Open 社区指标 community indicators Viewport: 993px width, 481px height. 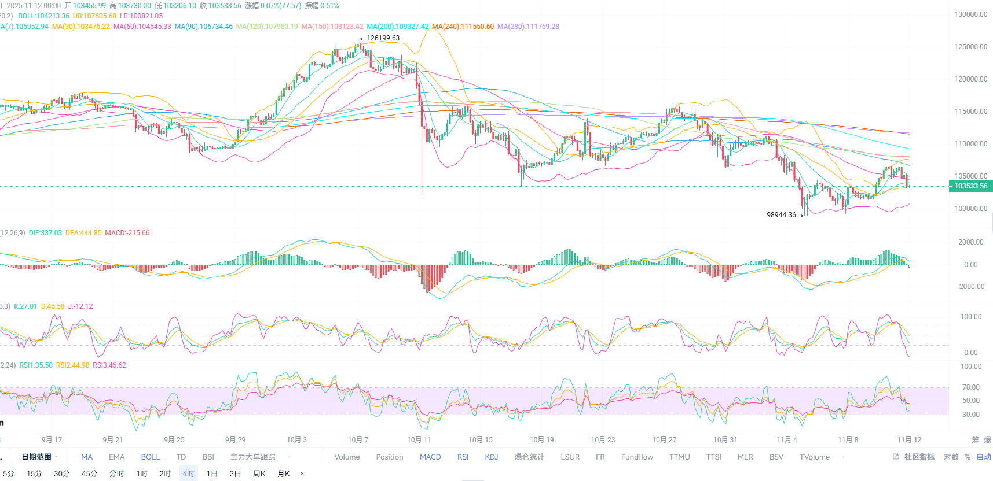(919, 457)
